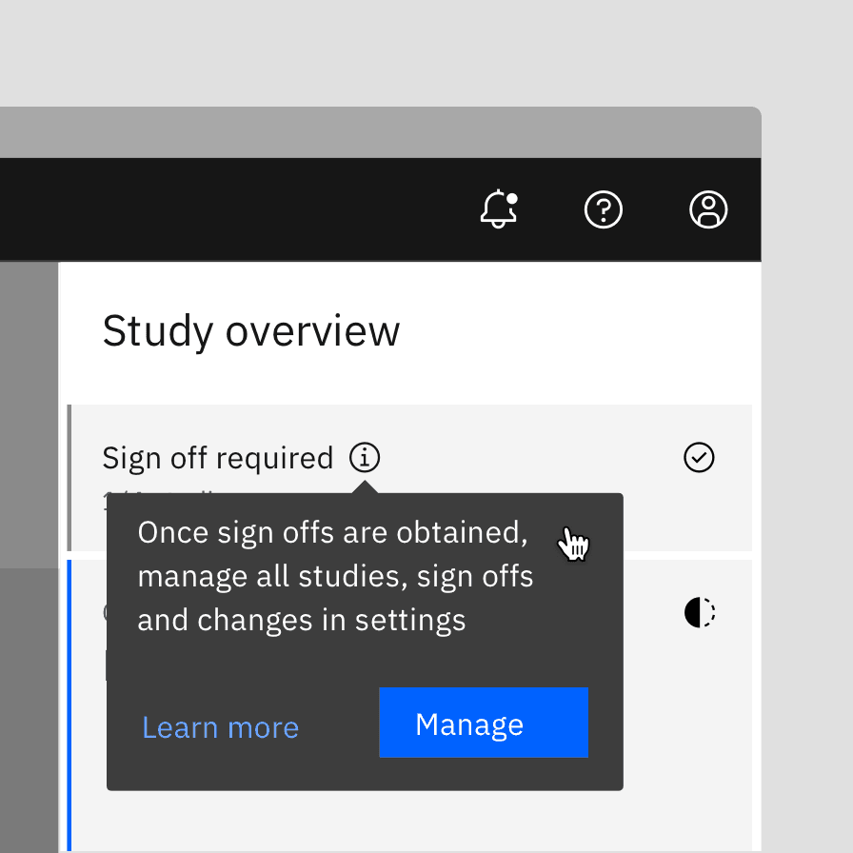Viewport: 853px width, 853px height.
Task: Click the checkmark status icon
Action: pyautogui.click(x=699, y=458)
